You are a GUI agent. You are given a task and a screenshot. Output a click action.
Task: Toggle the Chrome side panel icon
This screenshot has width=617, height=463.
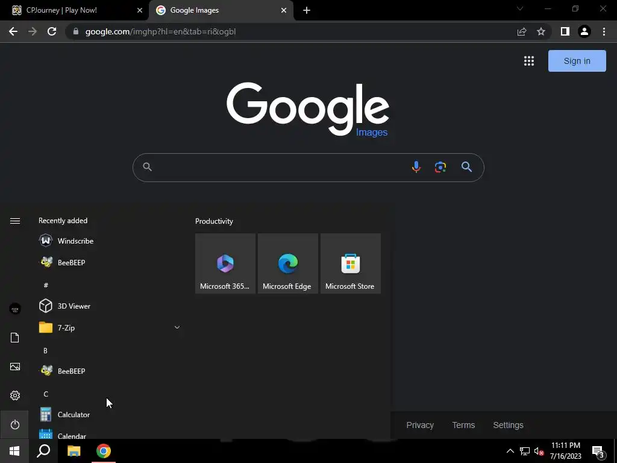coord(565,31)
